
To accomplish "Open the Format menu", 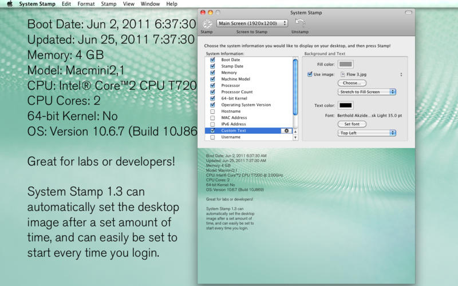I will click(x=86, y=4).
